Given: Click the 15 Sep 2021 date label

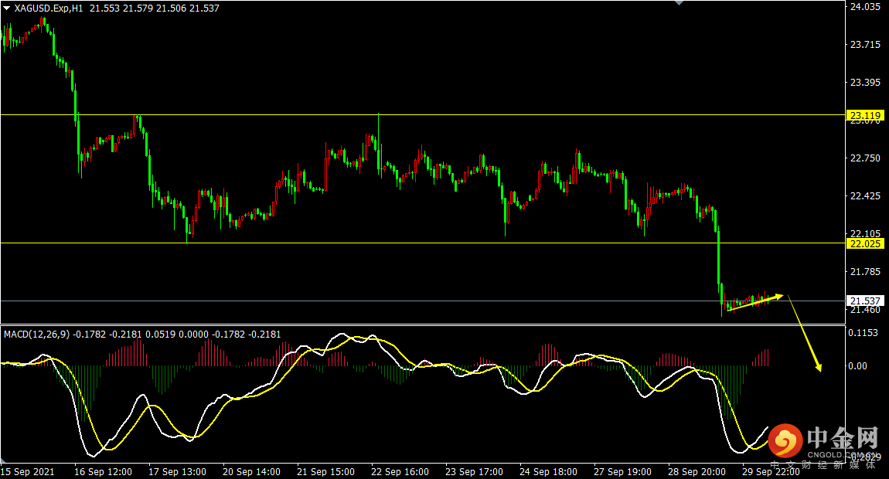Looking at the screenshot, I should coord(27,471).
